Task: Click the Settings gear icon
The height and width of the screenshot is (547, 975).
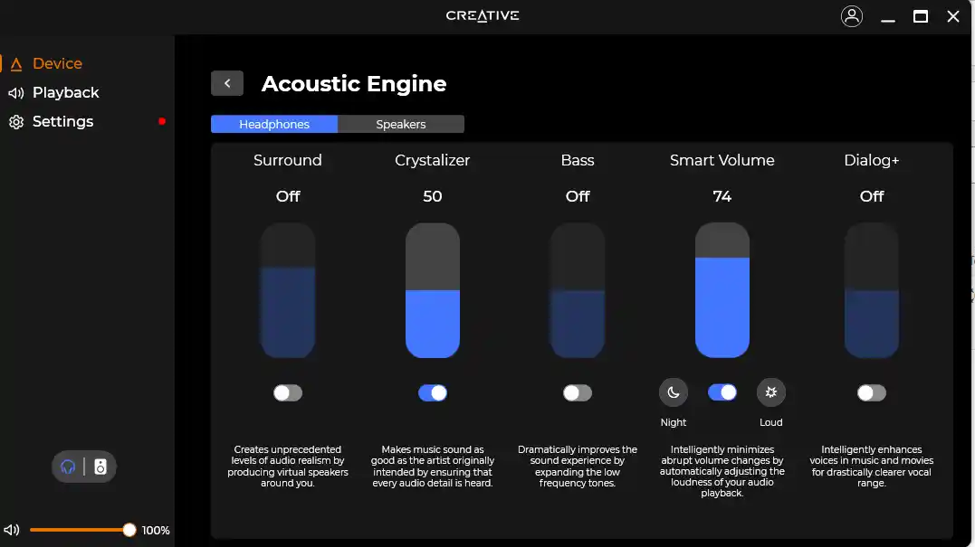Action: coord(16,122)
